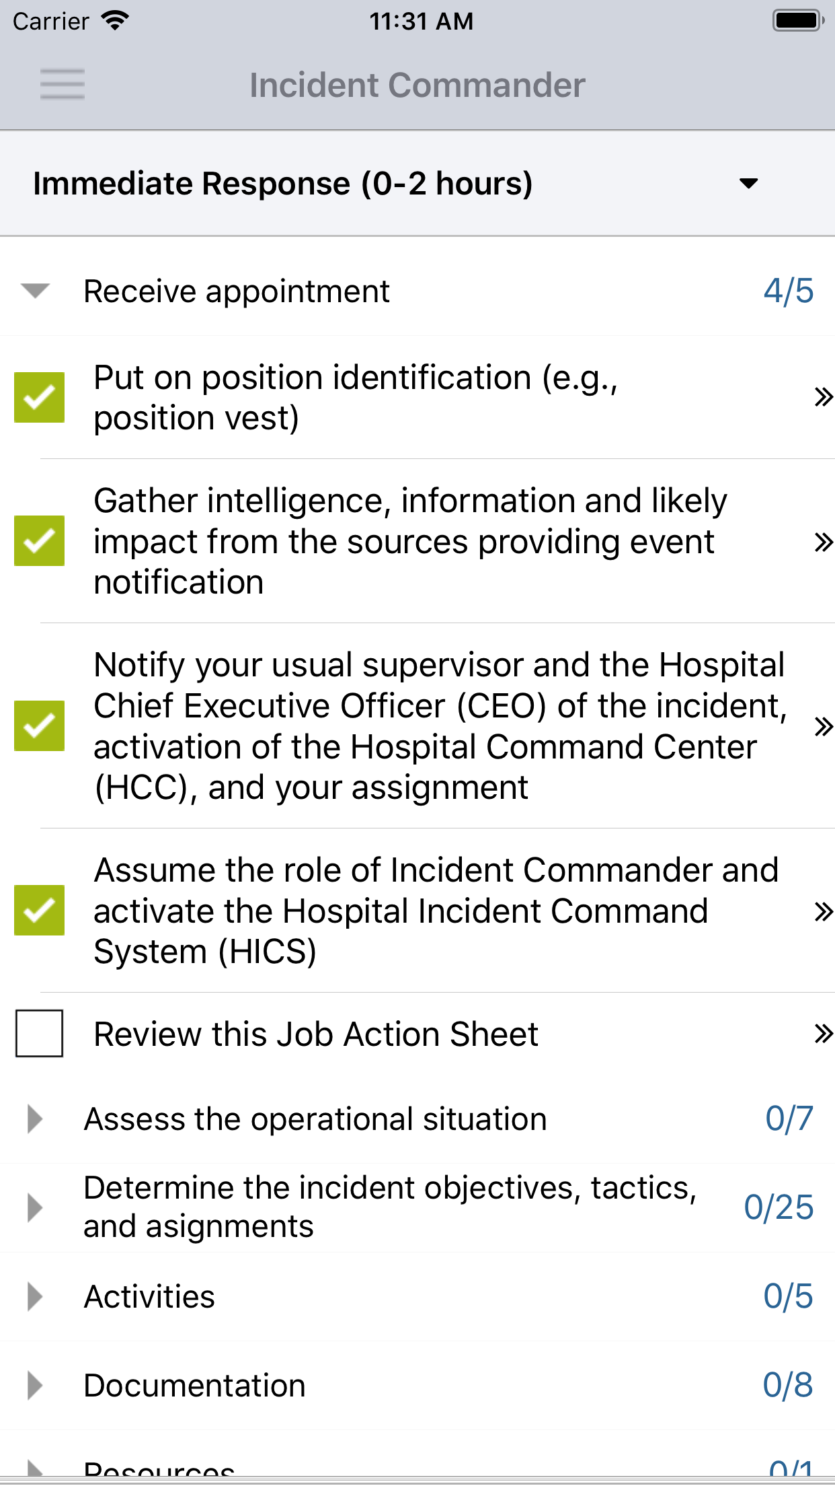
Task: Collapse the Receive appointment section
Action: 35,291
